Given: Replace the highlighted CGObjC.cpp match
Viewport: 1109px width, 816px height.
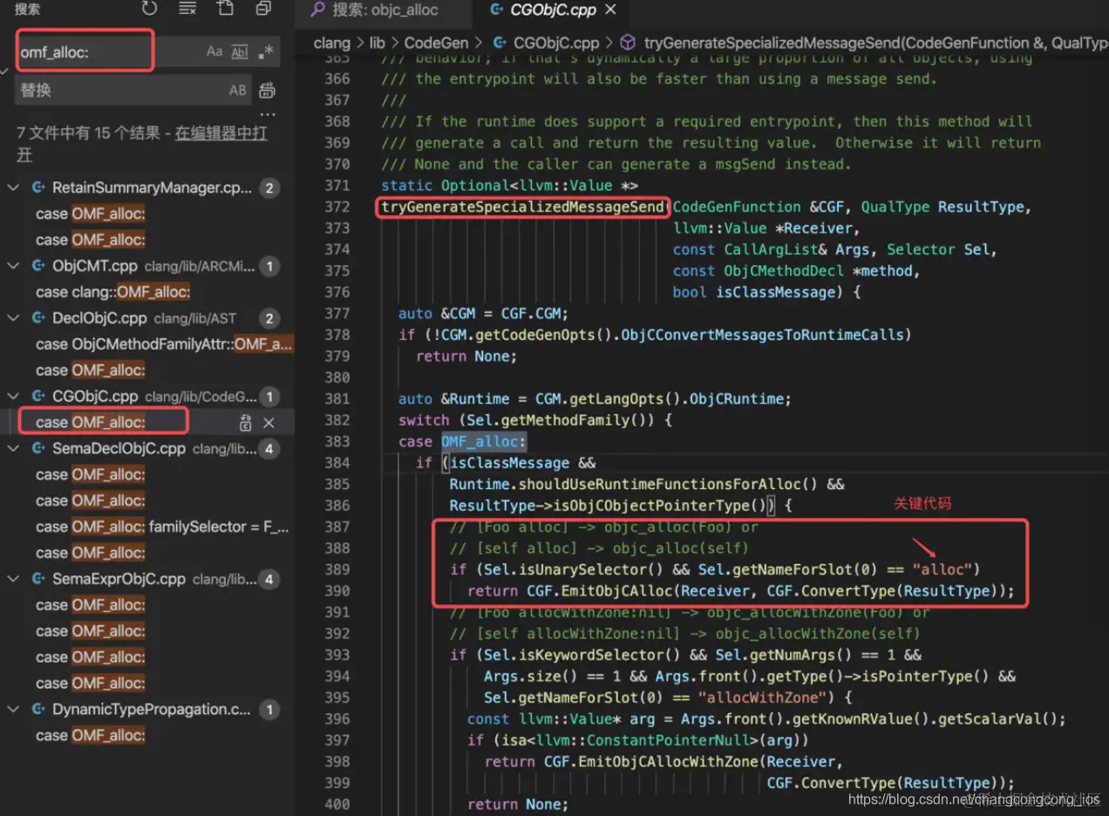Looking at the screenshot, I should tap(246, 423).
